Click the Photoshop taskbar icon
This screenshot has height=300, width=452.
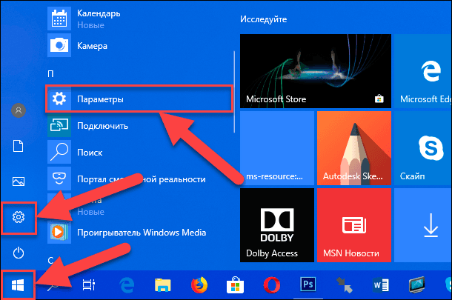pos(308,284)
